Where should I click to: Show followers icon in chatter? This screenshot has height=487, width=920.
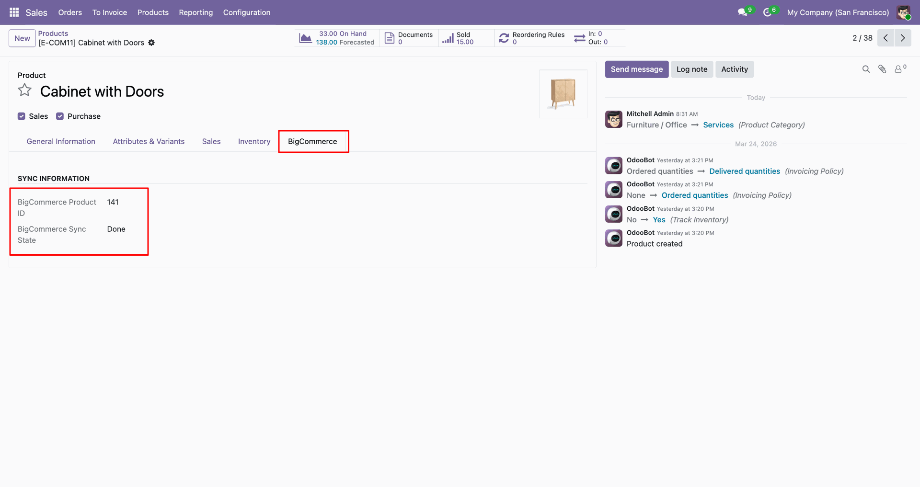pyautogui.click(x=900, y=69)
